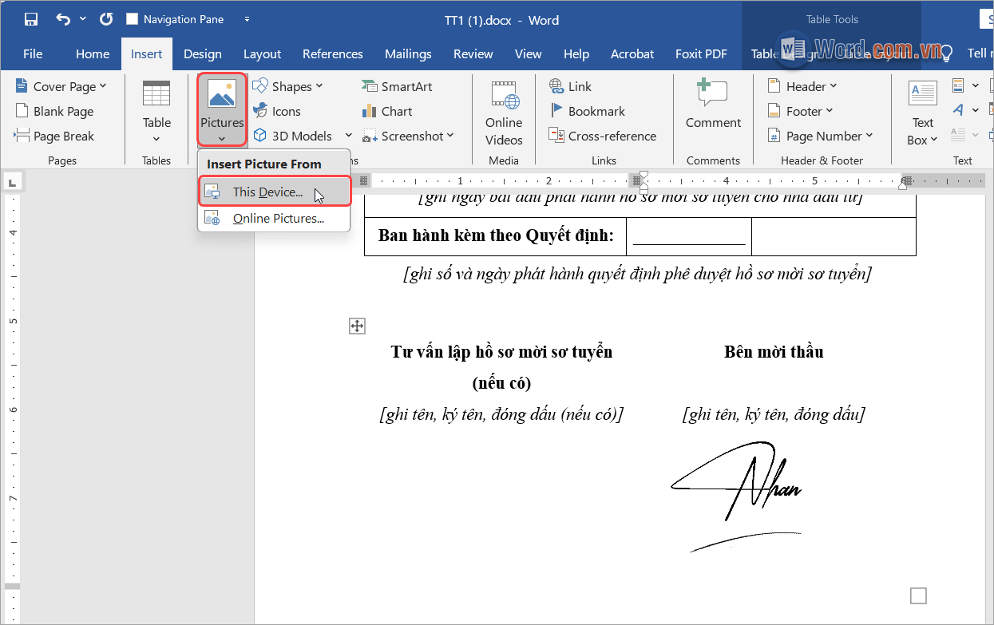The image size is (994, 625).
Task: Open Online Videos insert tool
Action: tap(504, 113)
